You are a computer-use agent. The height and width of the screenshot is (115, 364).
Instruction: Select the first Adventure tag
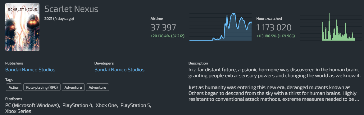[x=73, y=87]
